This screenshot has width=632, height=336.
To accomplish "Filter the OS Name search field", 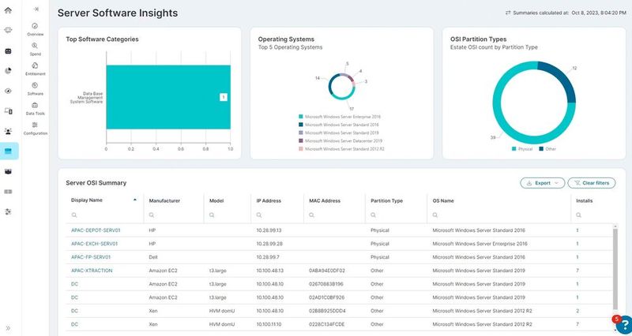I will (498, 215).
